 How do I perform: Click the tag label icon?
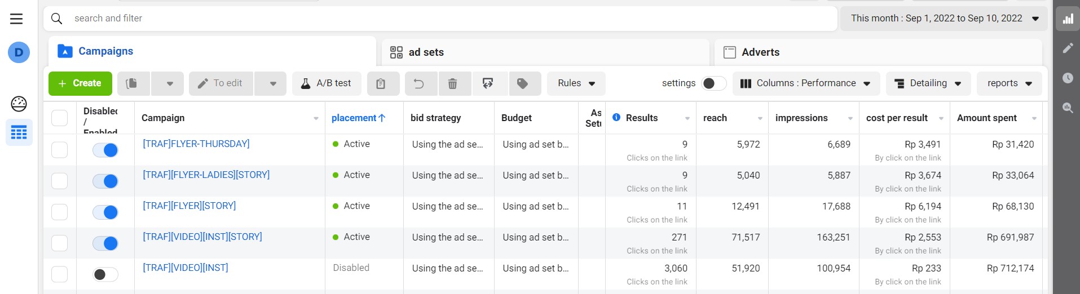tap(523, 83)
